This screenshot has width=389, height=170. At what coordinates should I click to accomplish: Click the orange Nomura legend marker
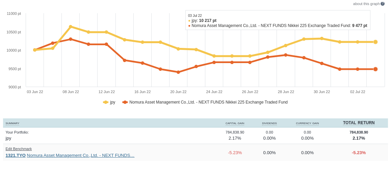[125, 102]
